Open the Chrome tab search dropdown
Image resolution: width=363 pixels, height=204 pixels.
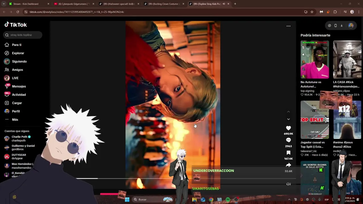[x=3, y=4]
